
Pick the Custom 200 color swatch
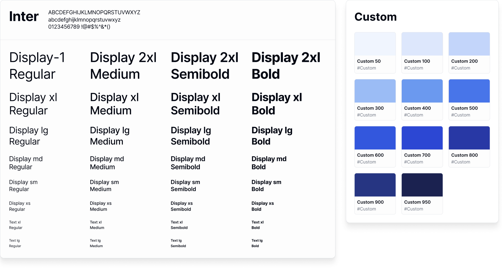click(469, 44)
